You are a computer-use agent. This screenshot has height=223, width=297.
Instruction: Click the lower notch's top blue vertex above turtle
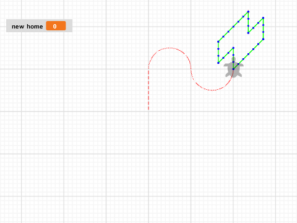click(233, 48)
